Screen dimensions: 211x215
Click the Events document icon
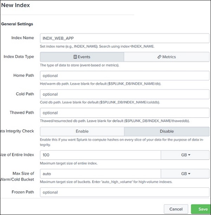(75, 57)
